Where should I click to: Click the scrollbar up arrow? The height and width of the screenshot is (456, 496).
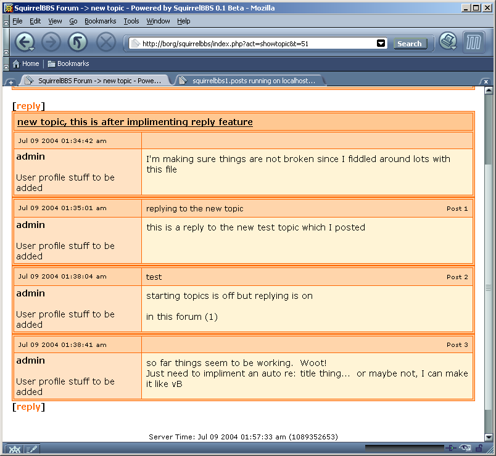pos(489,91)
